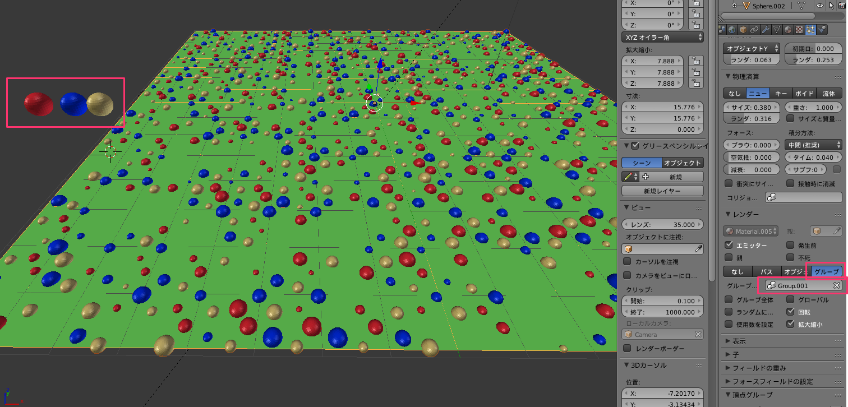848x407 pixels.
Task: Open the Texture properties tab icon
Action: tap(799, 30)
